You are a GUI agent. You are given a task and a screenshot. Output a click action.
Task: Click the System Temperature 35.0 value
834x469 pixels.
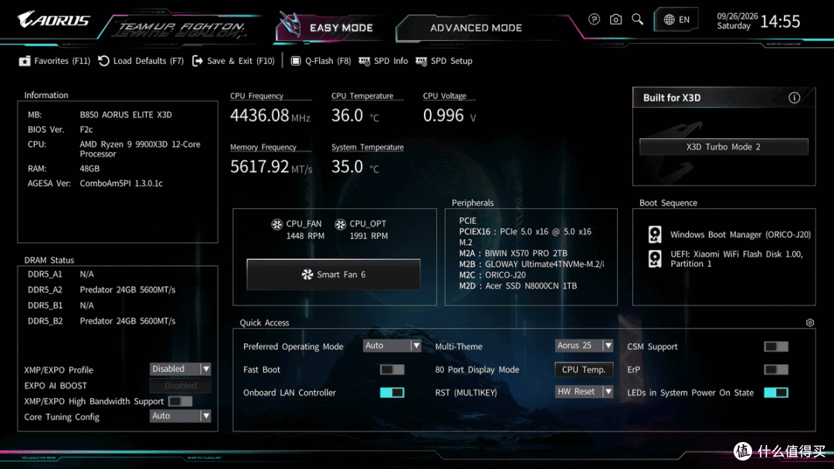point(347,167)
